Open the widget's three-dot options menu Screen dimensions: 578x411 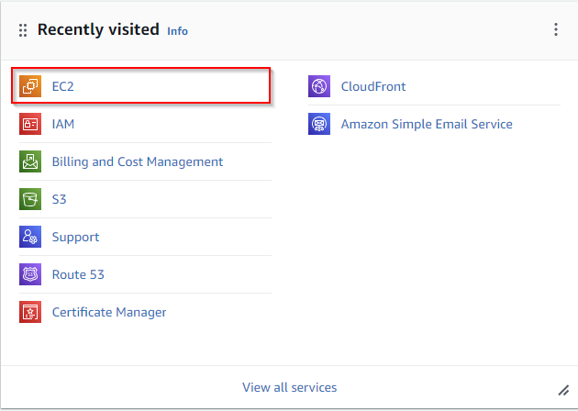(x=555, y=29)
